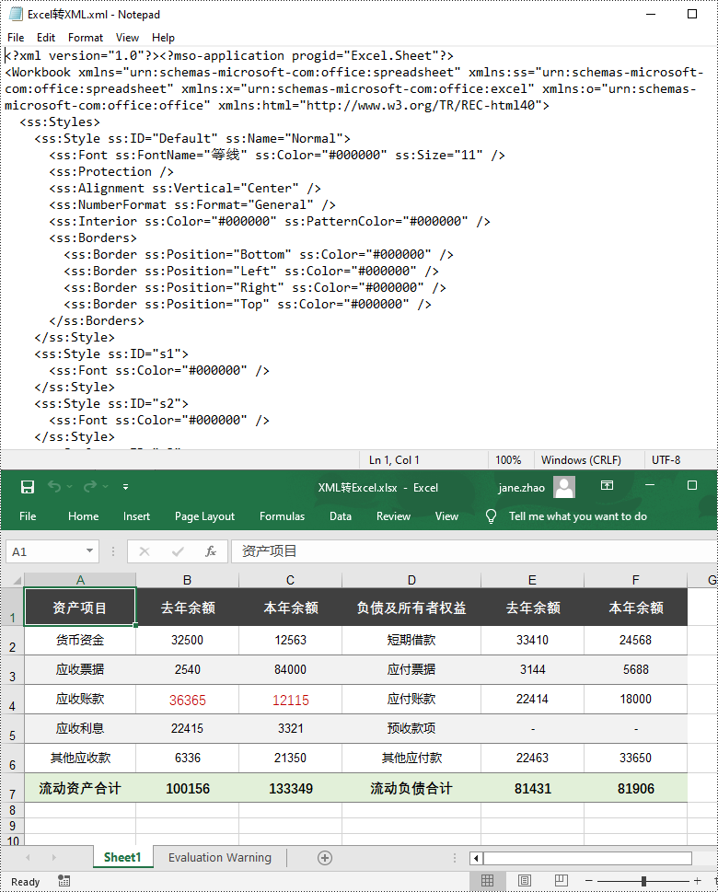Open the Excel File tab
The width and height of the screenshot is (718, 892).
pyautogui.click(x=28, y=516)
